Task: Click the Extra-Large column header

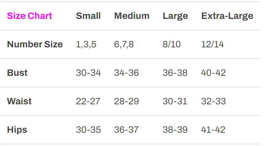Action: pos(227,16)
